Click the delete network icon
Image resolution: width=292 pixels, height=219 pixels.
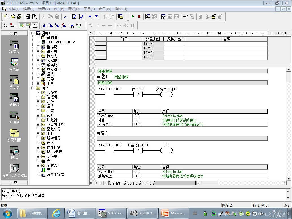pos(13,25)
